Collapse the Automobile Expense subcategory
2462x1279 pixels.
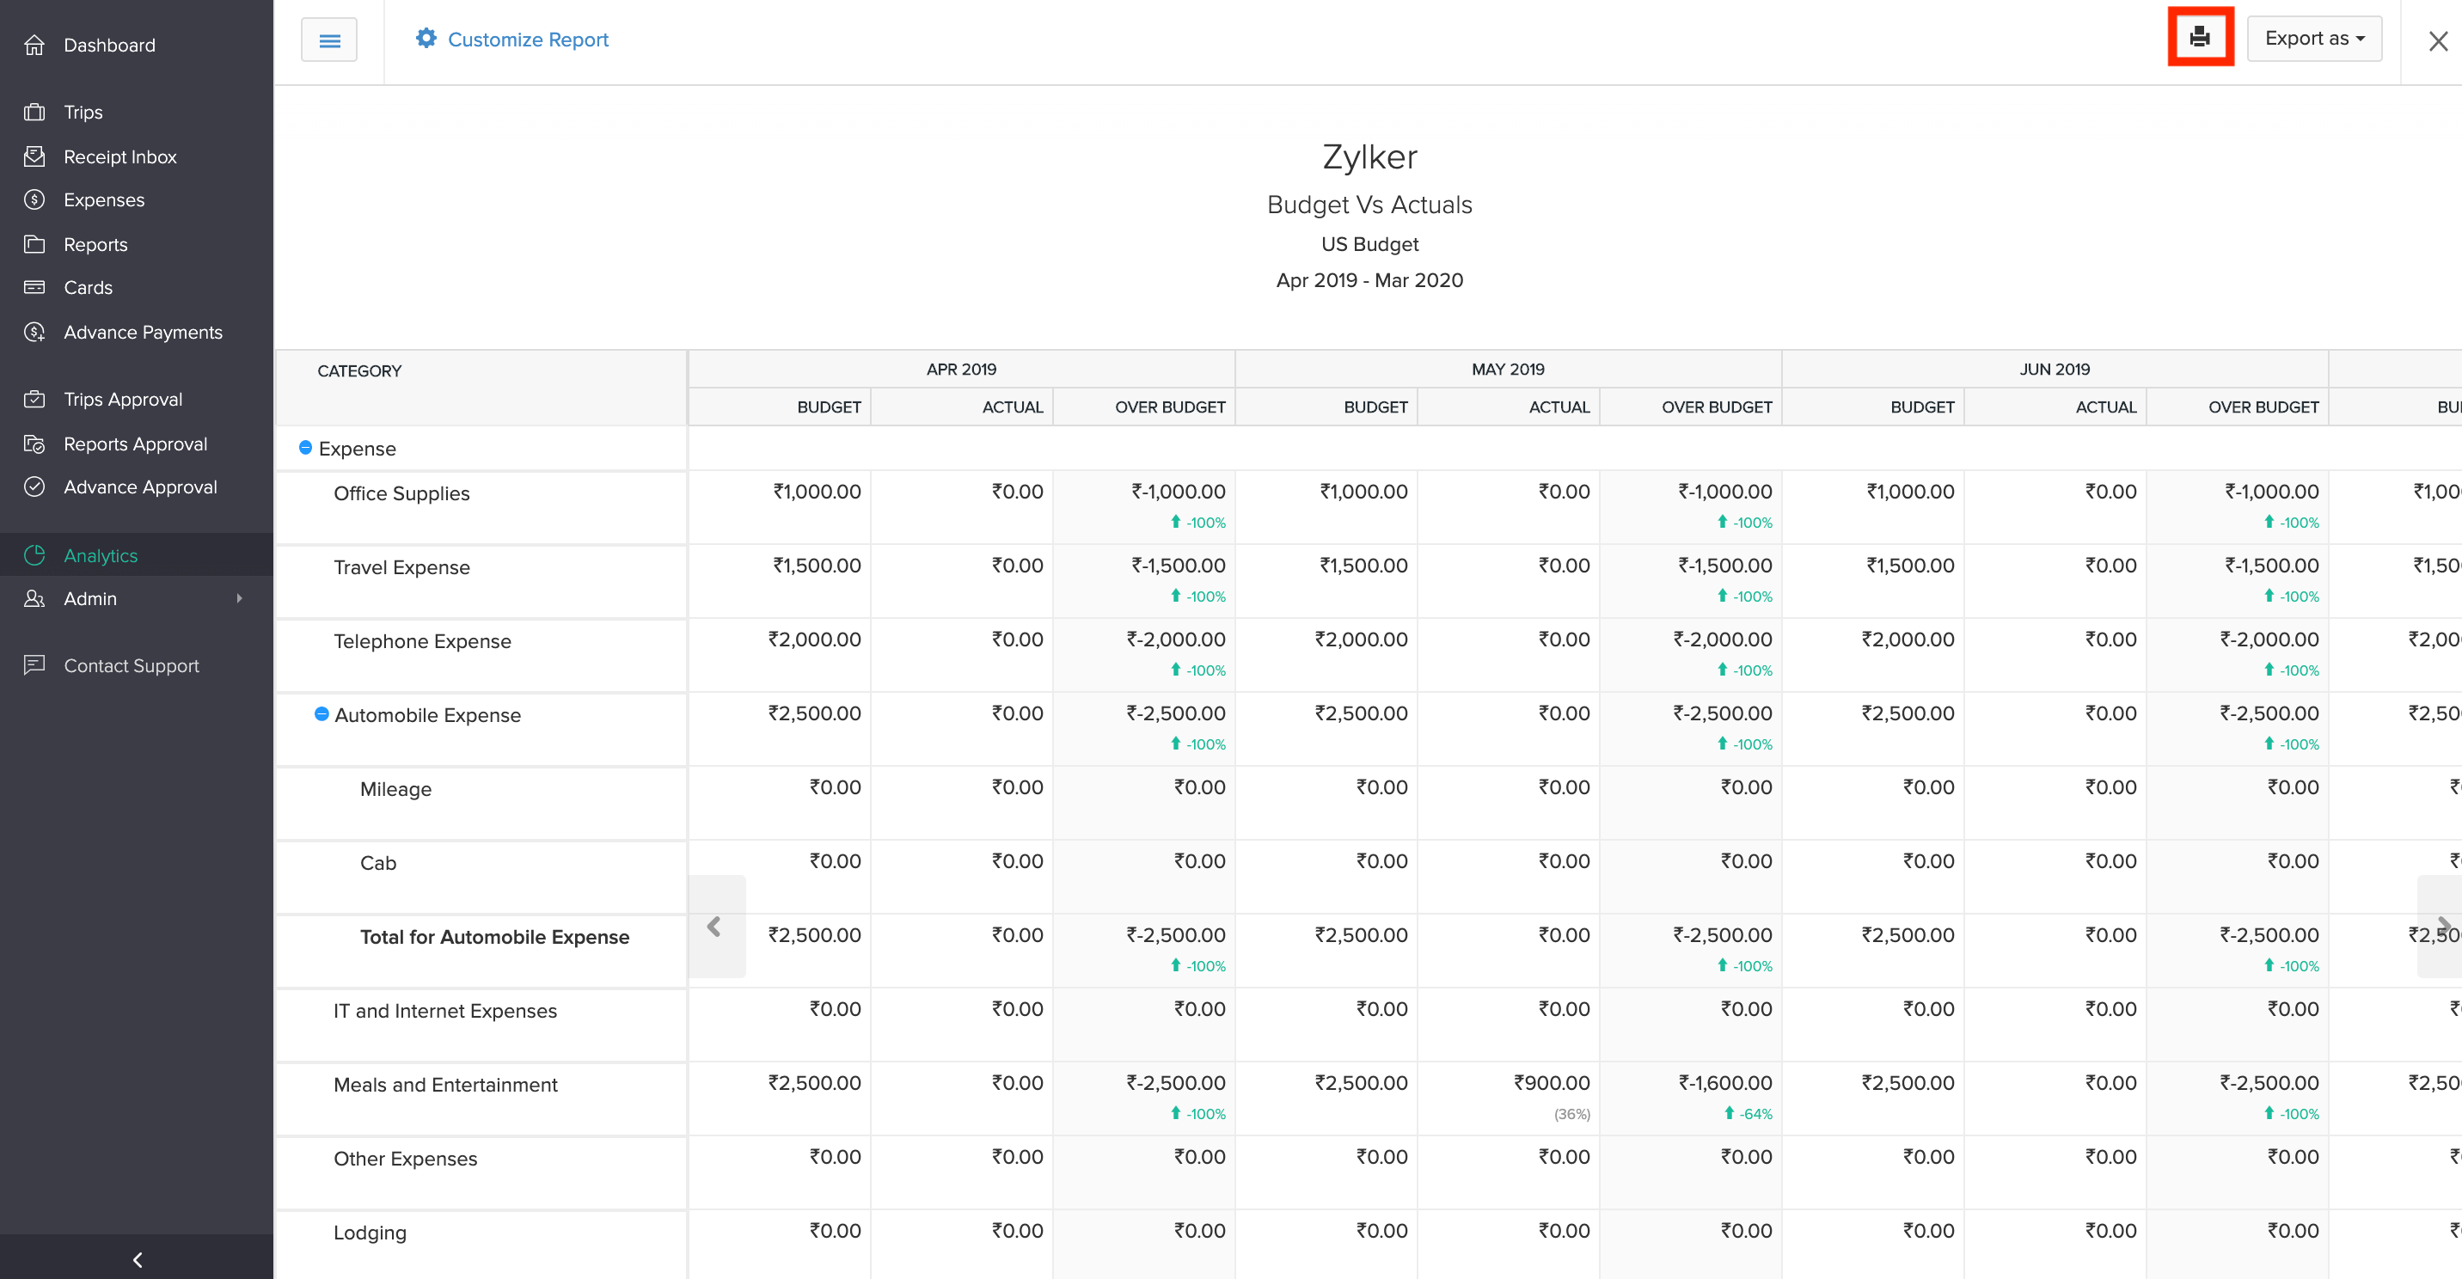pyautogui.click(x=322, y=714)
